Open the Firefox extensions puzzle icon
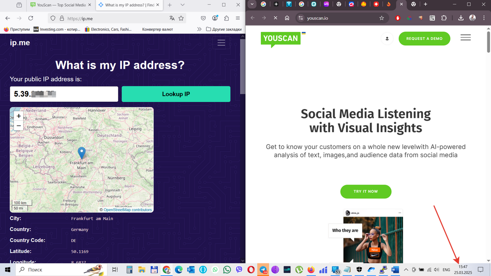Screen dimensions: 491x276 click(x=226, y=18)
